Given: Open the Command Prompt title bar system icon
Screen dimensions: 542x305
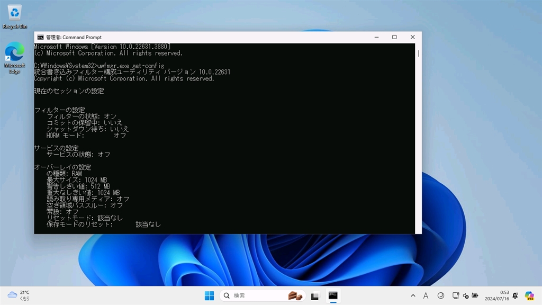Looking at the screenshot, I should [x=40, y=38].
